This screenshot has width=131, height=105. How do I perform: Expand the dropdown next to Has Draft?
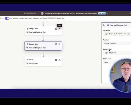pos(107,13)
